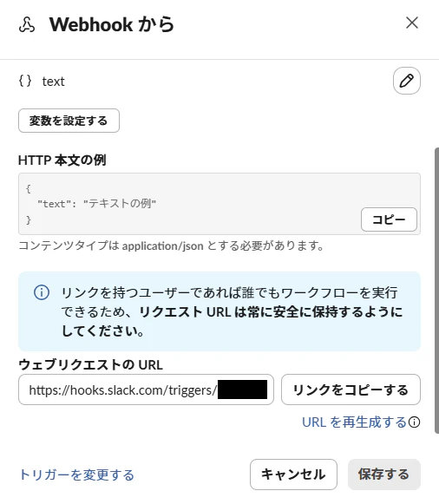
Task: Save the workflow with 保存する
Action: click(x=384, y=475)
